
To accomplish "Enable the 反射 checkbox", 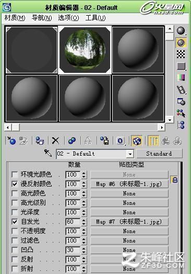I will point(15,259).
